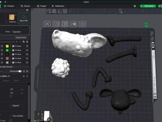Open filament settings gear by minus icon

[x=27, y=42]
